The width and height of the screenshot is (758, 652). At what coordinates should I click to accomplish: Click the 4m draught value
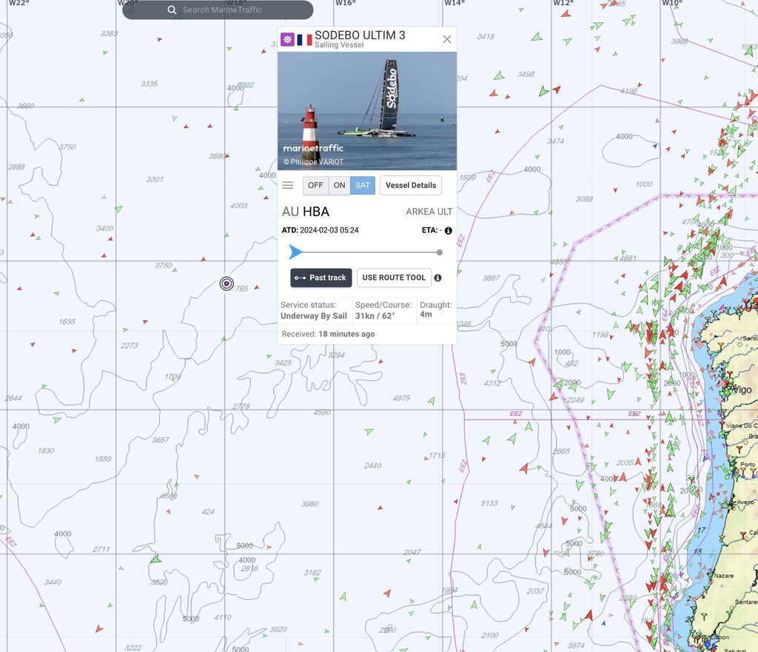click(426, 314)
